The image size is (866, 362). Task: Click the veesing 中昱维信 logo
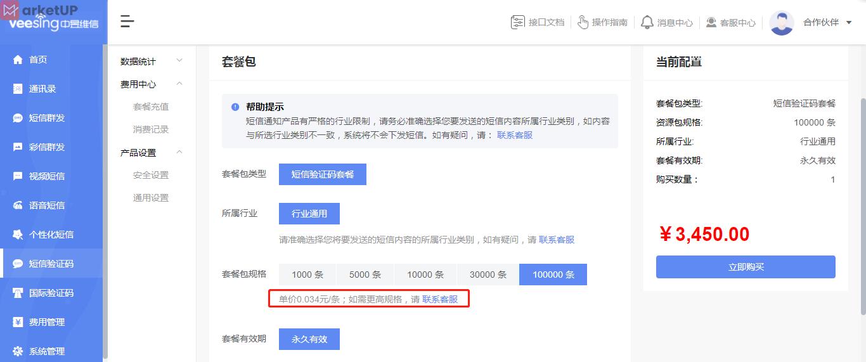click(x=53, y=23)
